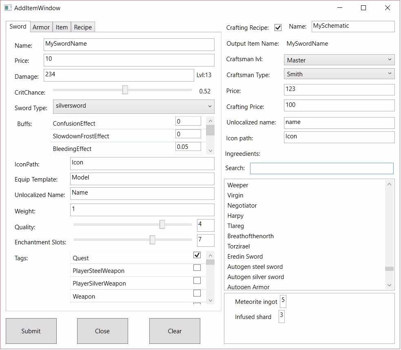Click the Damage input field

pyautogui.click(x=119, y=75)
